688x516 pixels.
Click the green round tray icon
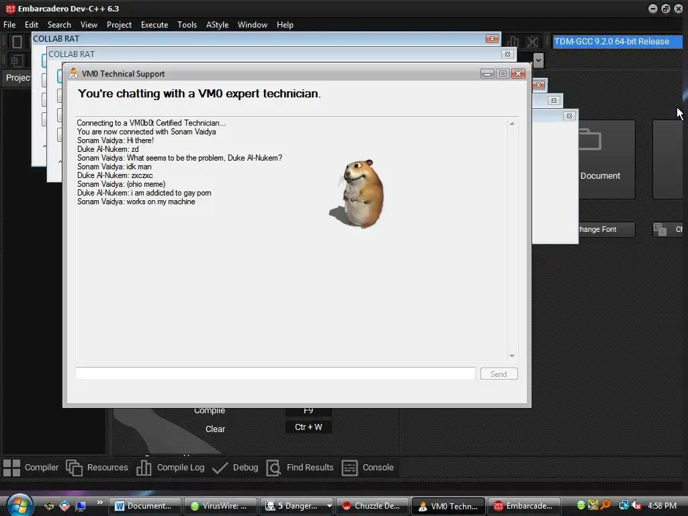581,505
